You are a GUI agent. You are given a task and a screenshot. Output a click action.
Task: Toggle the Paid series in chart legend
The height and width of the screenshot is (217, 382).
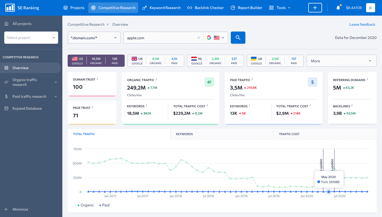tap(104, 205)
